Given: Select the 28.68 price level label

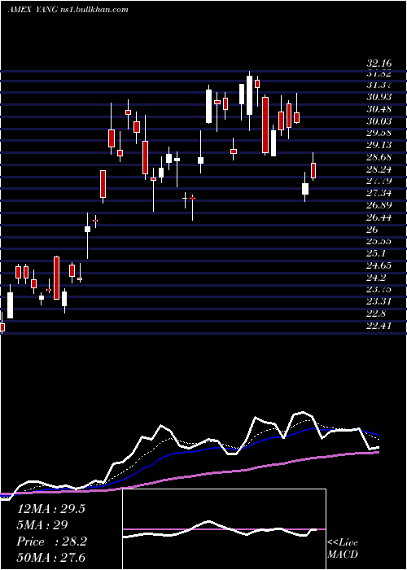Looking at the screenshot, I should click(379, 157).
